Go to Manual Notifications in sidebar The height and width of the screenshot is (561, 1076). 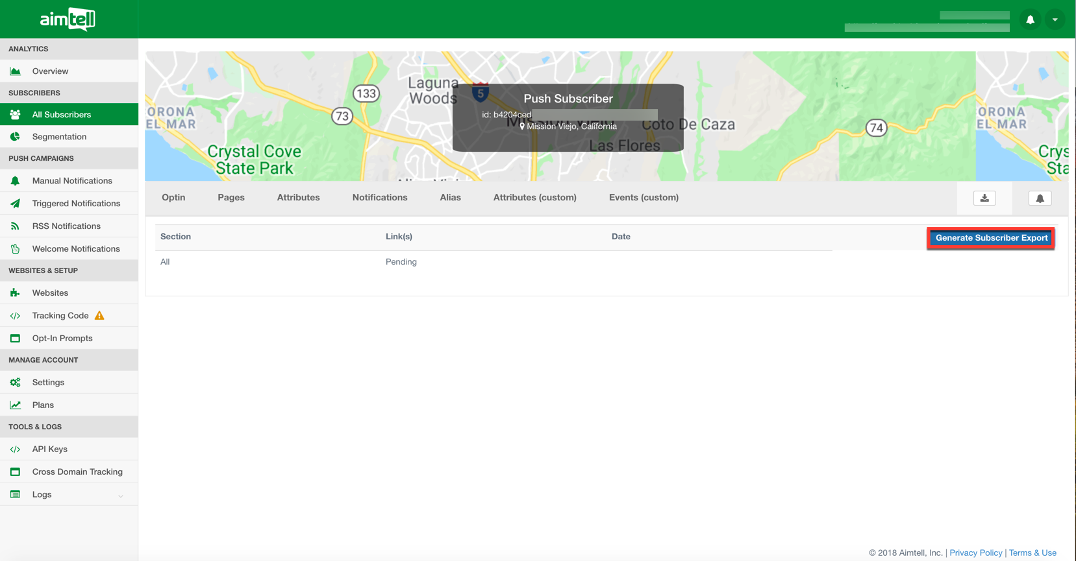72,181
